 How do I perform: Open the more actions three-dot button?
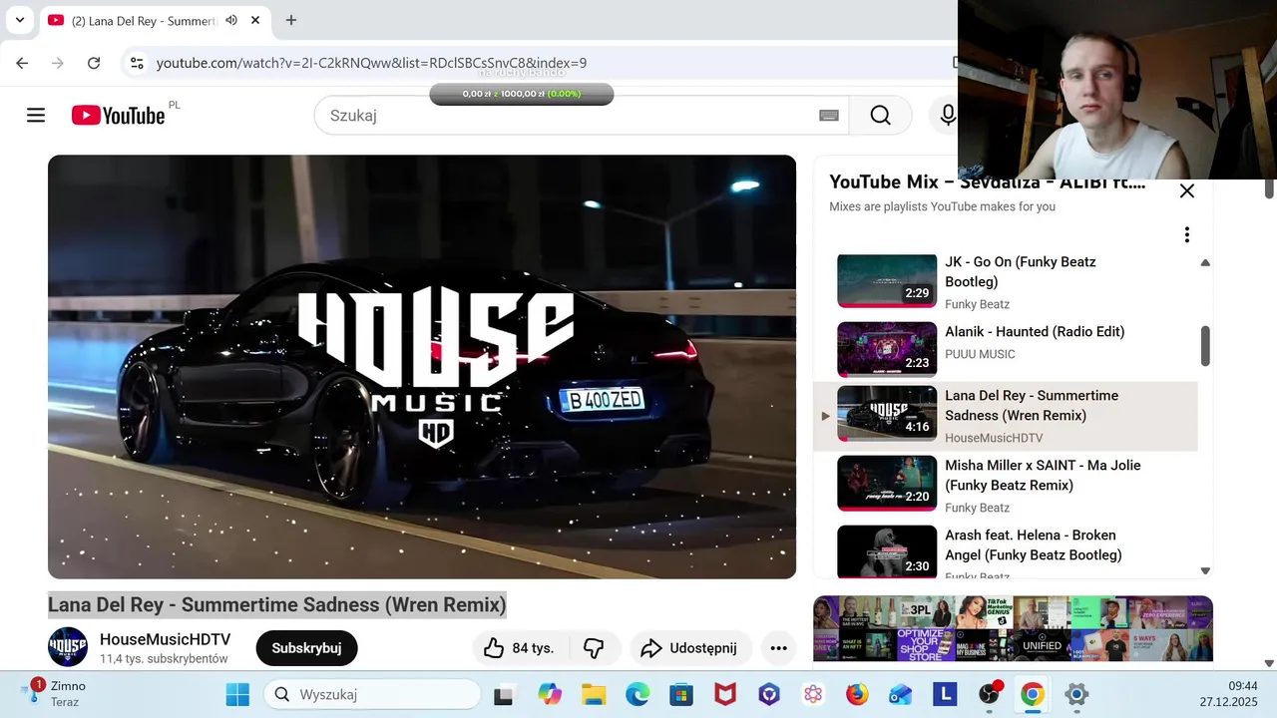tap(778, 648)
